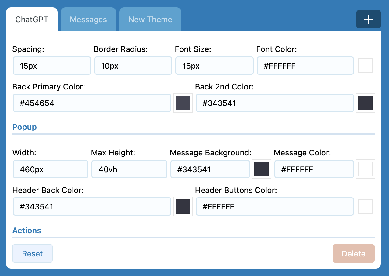Click inside the Spacing input field
Image resolution: width=389 pixels, height=276 pixels.
pyautogui.click(x=52, y=66)
